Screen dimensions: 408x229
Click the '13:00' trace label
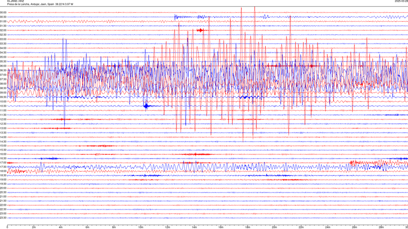pyautogui.click(x=3, y=128)
